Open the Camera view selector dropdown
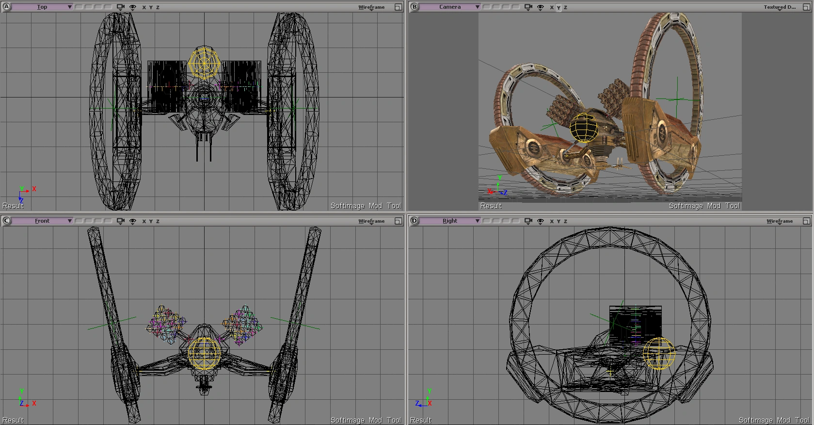This screenshot has height=425, width=814. click(450, 7)
